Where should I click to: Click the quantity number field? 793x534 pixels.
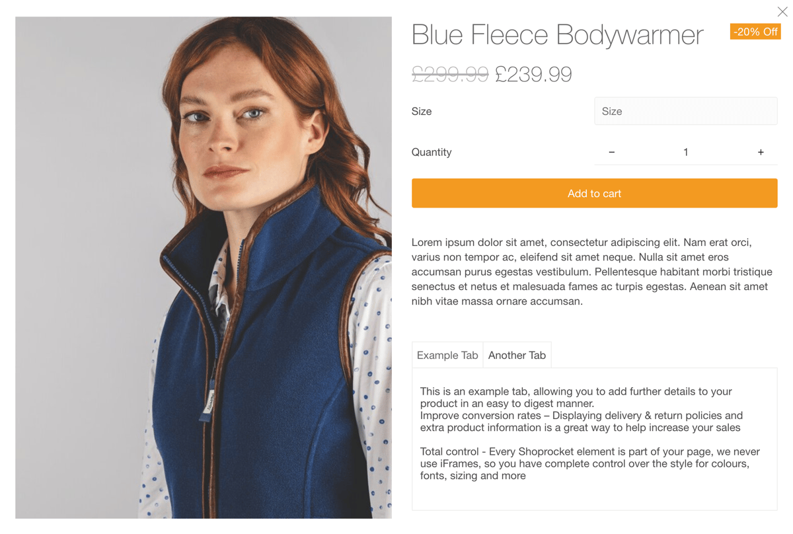tap(686, 152)
